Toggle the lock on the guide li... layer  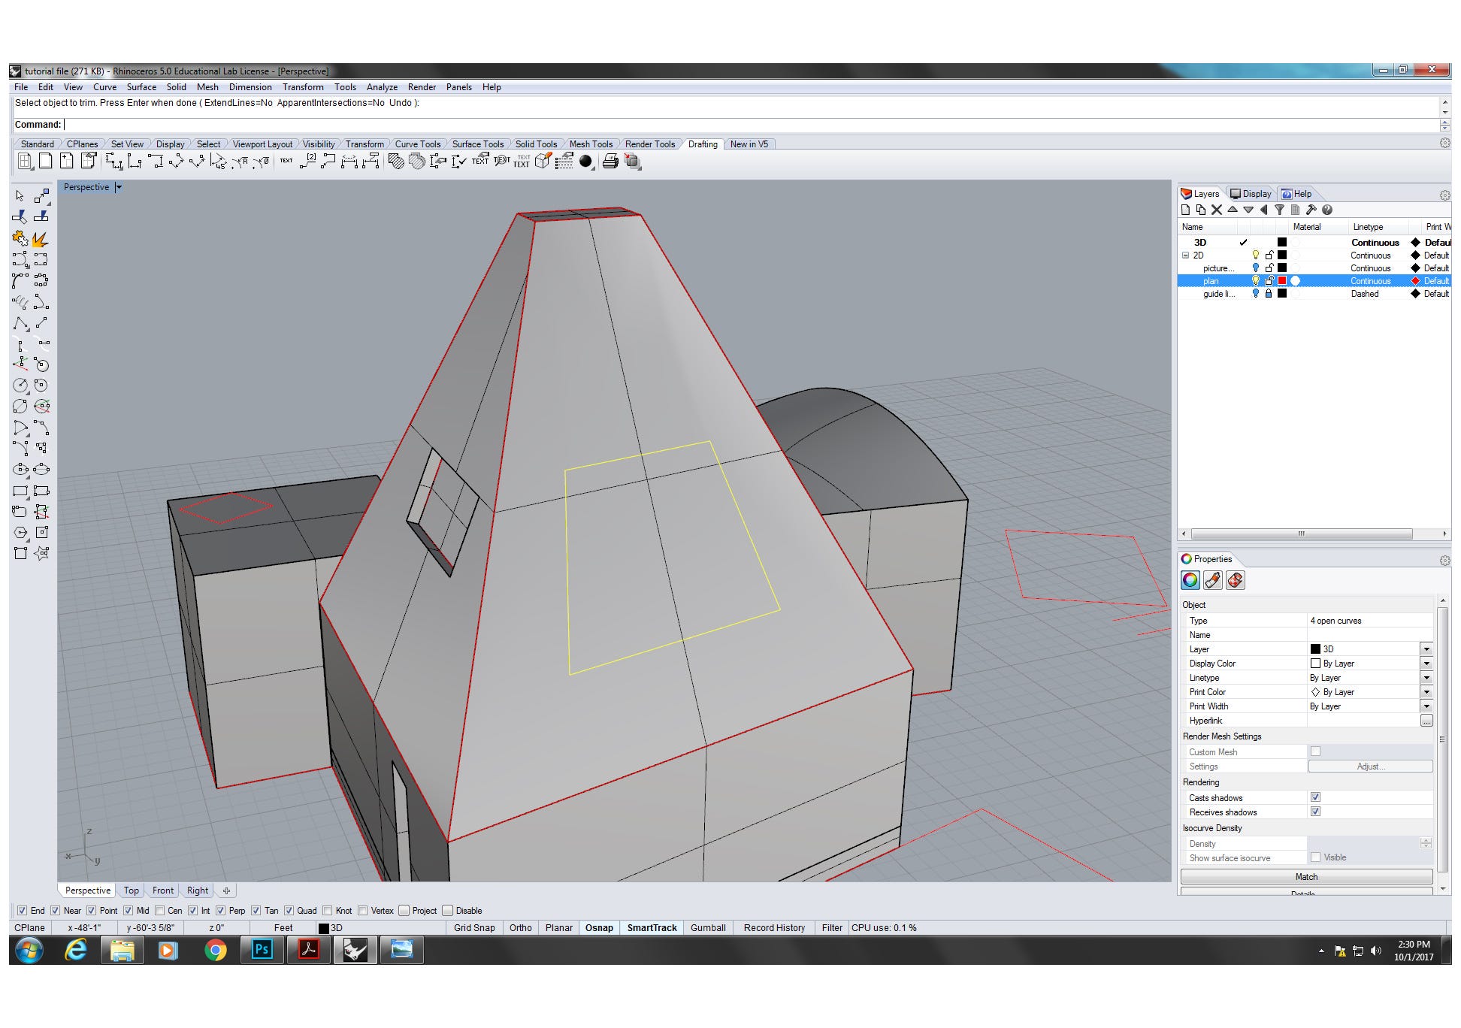[1269, 294]
